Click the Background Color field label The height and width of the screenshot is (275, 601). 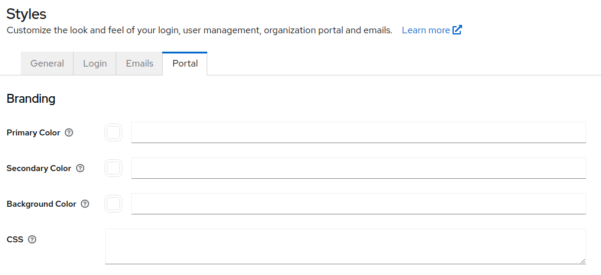click(42, 204)
